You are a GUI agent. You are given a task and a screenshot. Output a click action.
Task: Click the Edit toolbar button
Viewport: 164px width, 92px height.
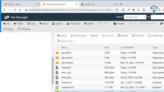(132, 24)
